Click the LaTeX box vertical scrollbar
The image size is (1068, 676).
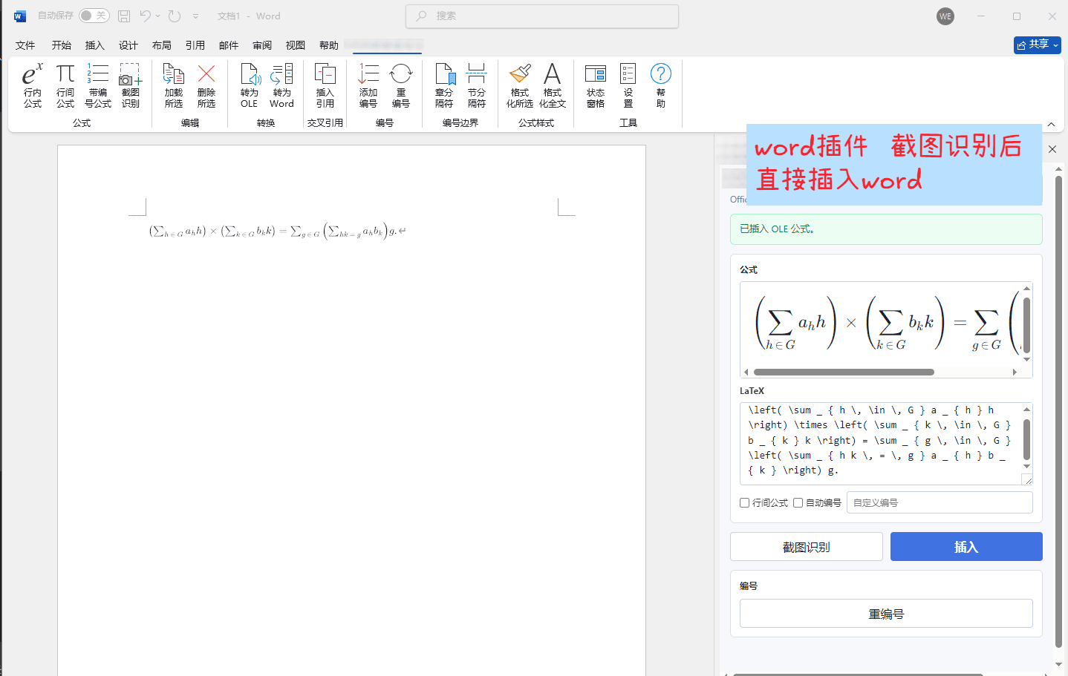point(1026,439)
